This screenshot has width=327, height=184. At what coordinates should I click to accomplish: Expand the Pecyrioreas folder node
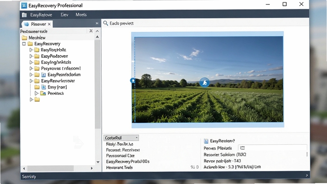[x=31, y=68]
